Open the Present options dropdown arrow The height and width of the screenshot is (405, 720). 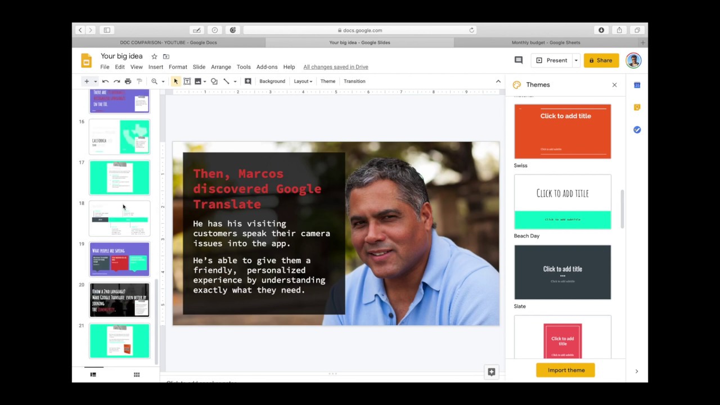(576, 60)
